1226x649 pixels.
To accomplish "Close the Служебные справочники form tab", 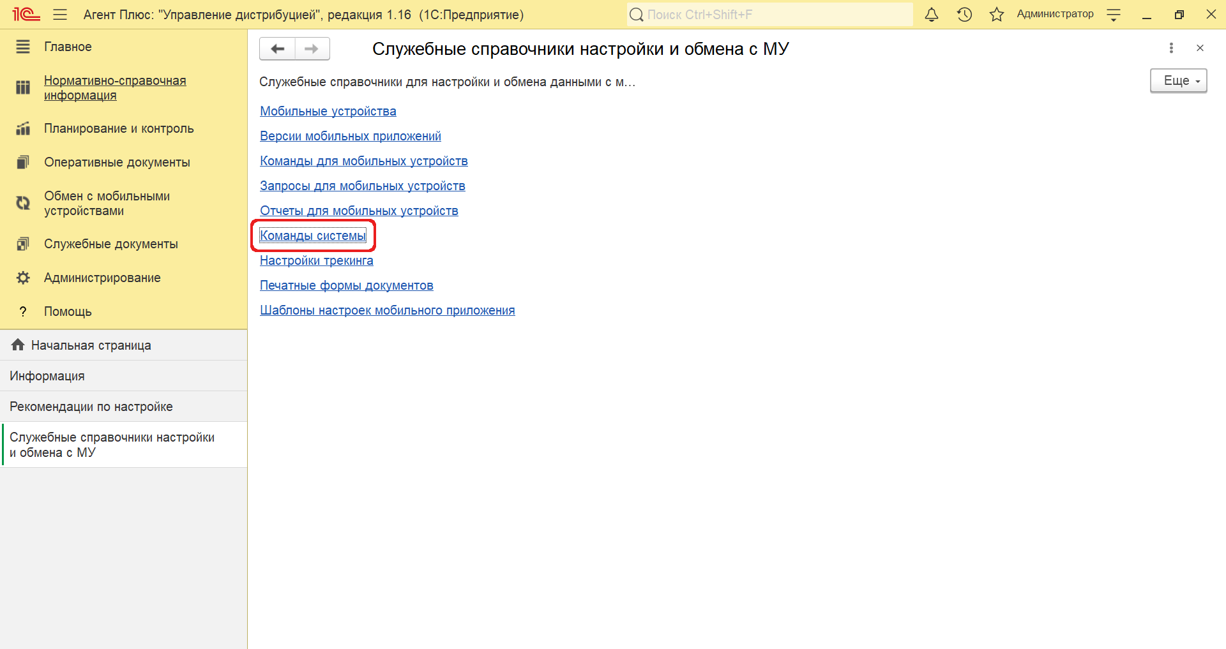I will coord(1200,48).
